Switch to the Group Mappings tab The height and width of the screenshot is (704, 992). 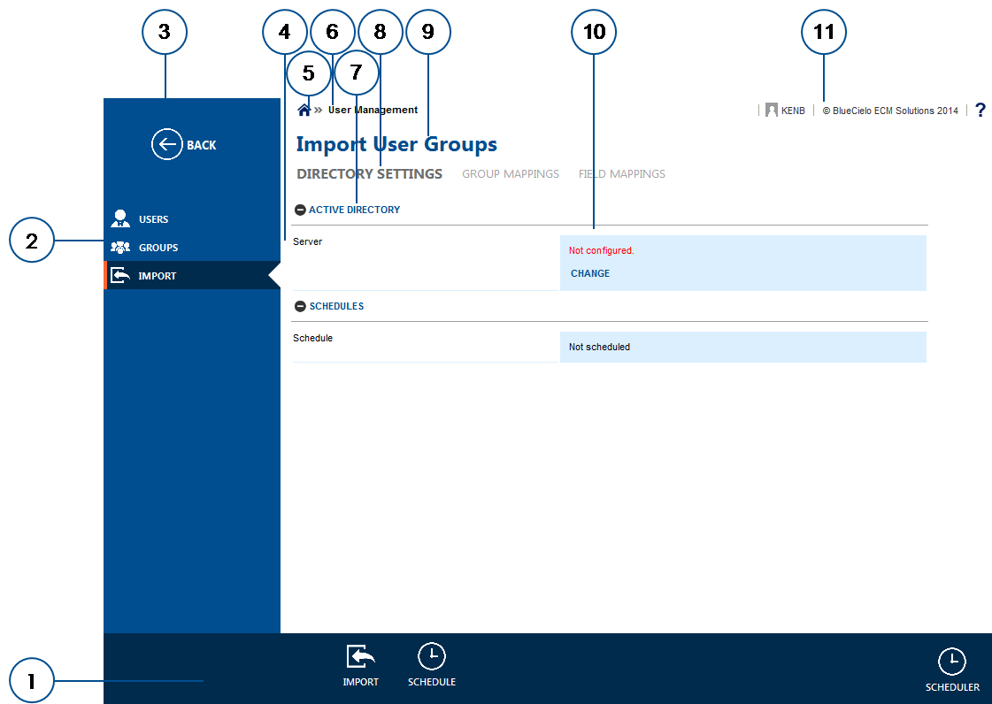coord(511,173)
